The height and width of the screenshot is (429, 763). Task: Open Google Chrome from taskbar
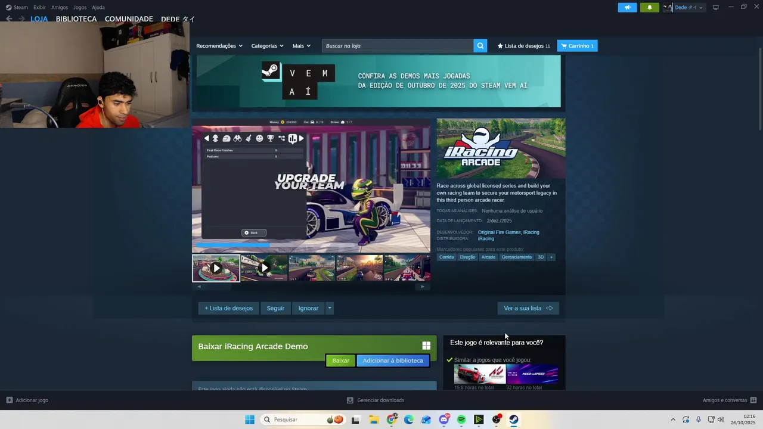(x=392, y=419)
